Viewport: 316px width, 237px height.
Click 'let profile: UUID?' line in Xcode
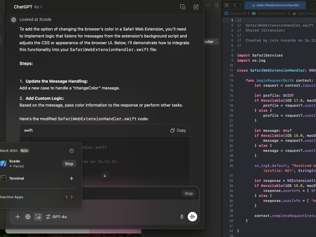(x=274, y=95)
